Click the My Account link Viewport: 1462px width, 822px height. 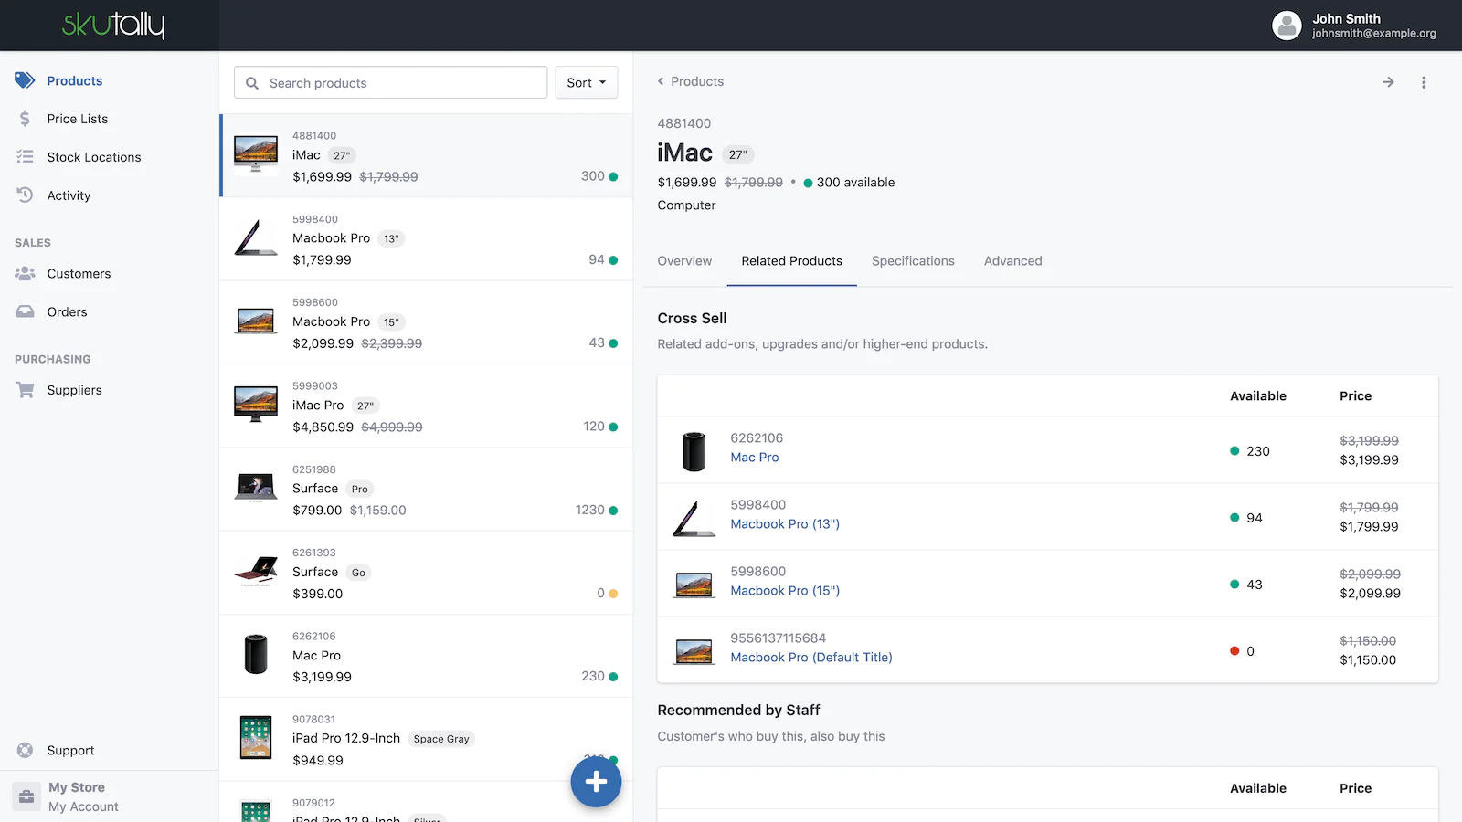coord(83,806)
